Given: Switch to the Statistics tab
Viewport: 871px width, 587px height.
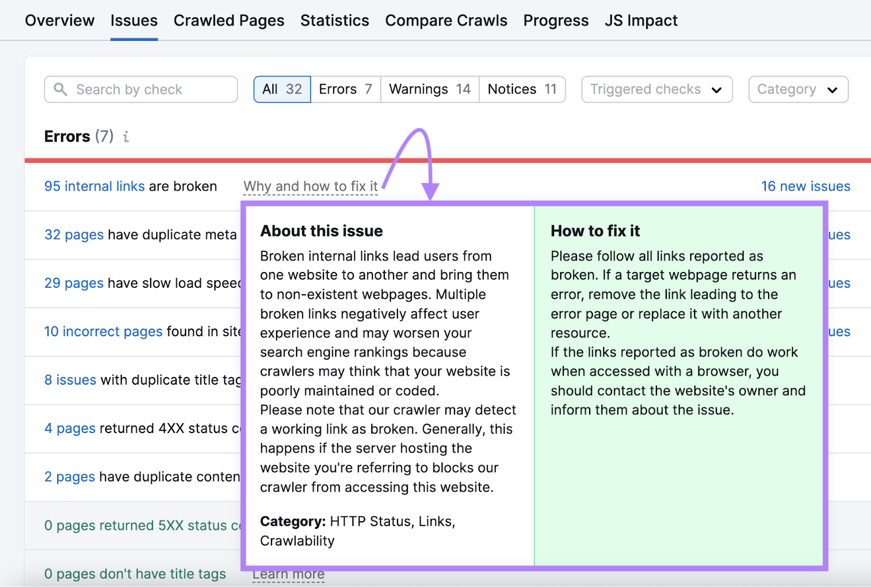Looking at the screenshot, I should (x=334, y=20).
